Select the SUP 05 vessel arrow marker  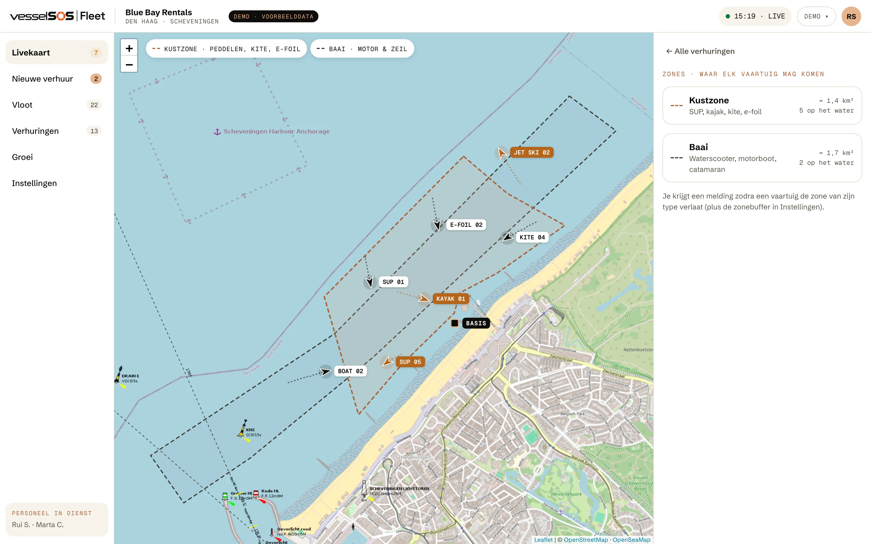[387, 361]
